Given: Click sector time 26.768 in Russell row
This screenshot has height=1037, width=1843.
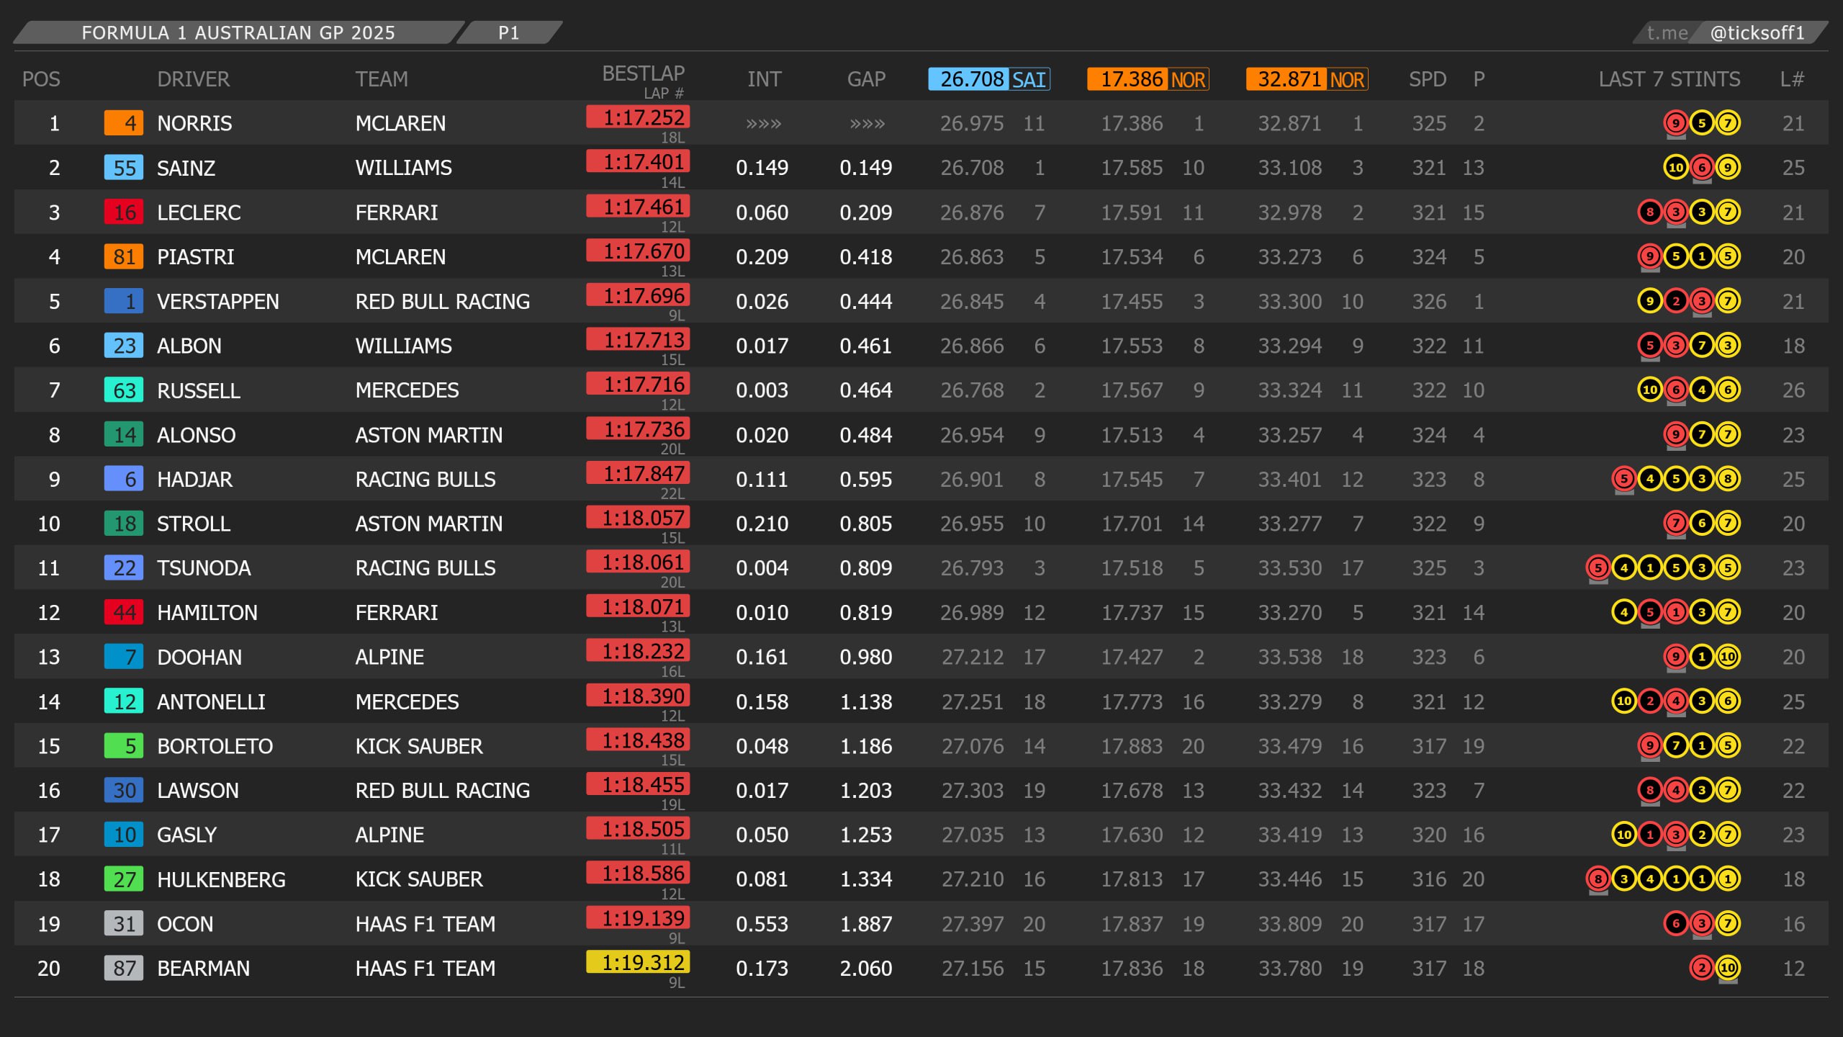Looking at the screenshot, I should point(972,390).
